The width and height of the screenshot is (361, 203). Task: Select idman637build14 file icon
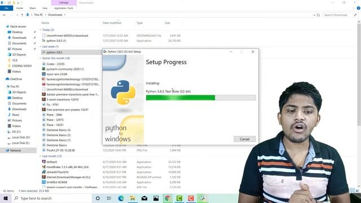44,172
